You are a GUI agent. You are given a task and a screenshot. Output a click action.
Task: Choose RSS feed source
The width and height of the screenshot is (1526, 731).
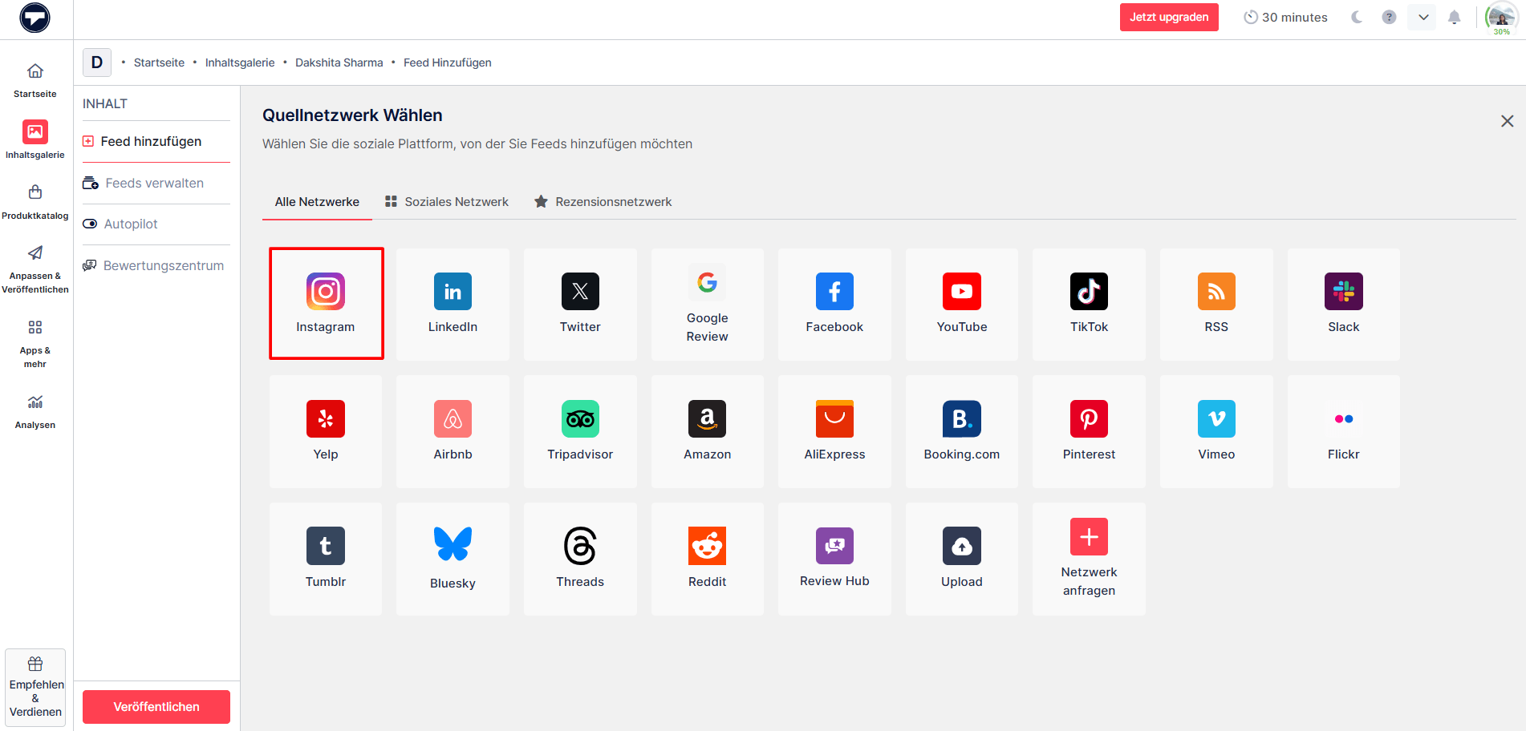1216,304
